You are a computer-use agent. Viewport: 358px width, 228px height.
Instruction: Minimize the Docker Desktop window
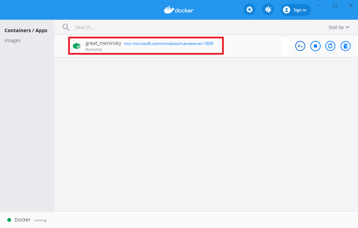[319, 5]
